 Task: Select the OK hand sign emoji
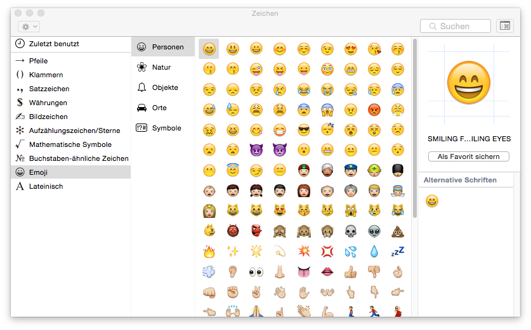coord(398,272)
